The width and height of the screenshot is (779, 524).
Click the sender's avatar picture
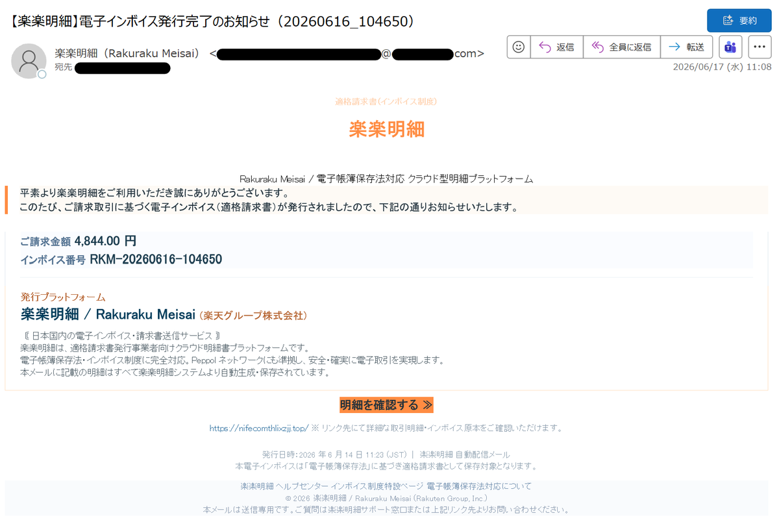[29, 61]
